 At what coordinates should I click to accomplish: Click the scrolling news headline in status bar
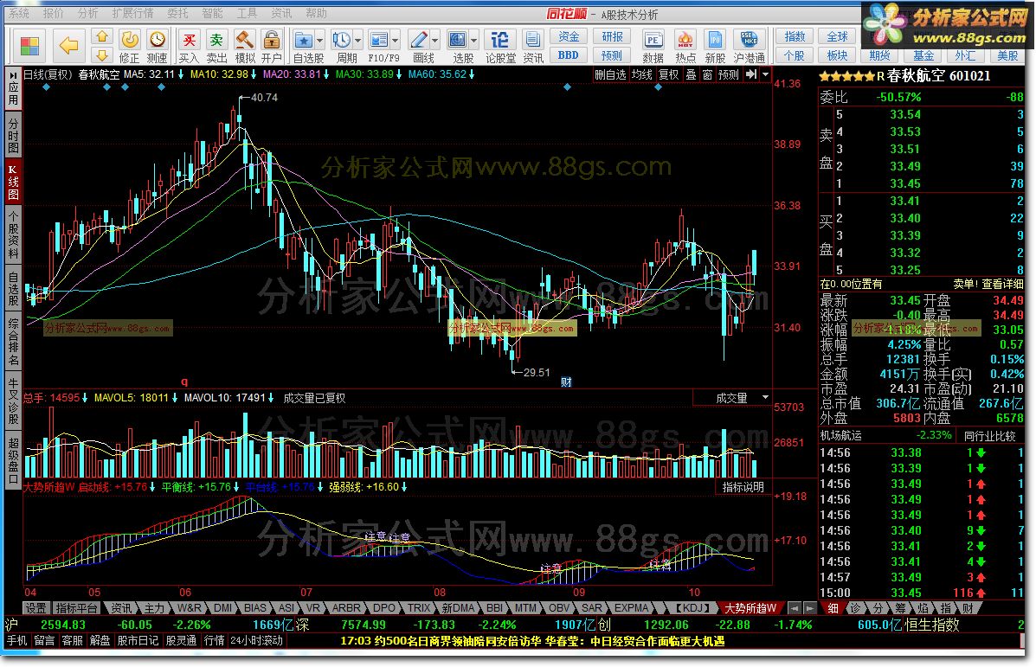(532, 640)
